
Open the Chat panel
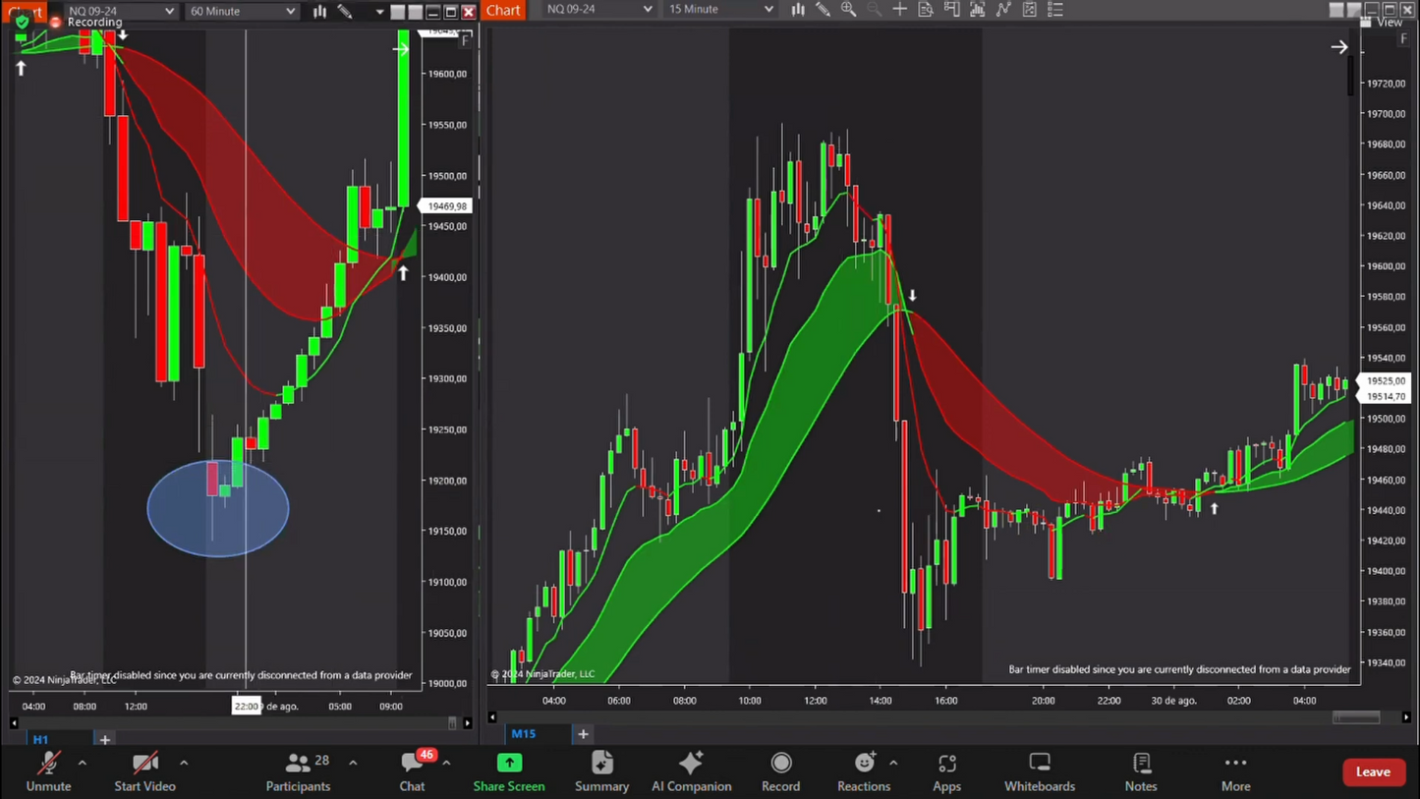412,771
